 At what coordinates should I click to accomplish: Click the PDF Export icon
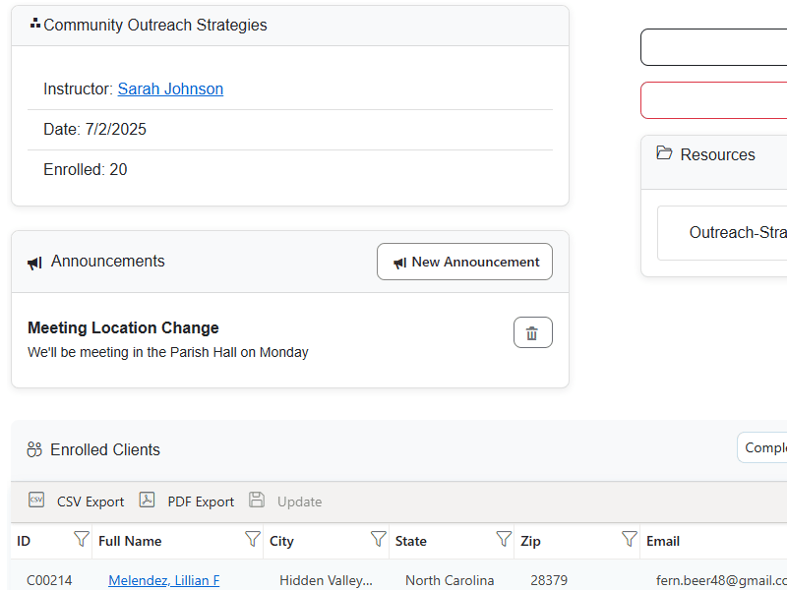point(147,501)
